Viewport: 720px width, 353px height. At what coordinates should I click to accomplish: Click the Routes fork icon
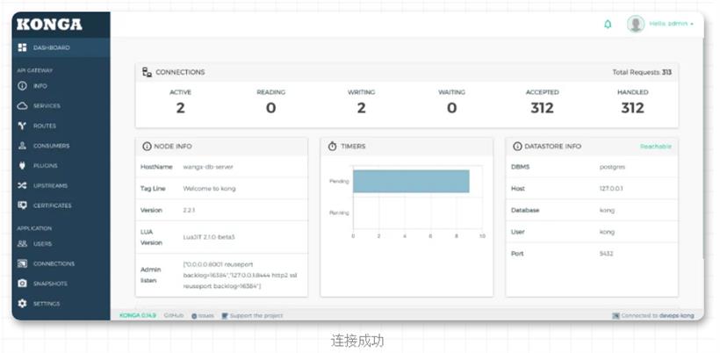click(22, 126)
